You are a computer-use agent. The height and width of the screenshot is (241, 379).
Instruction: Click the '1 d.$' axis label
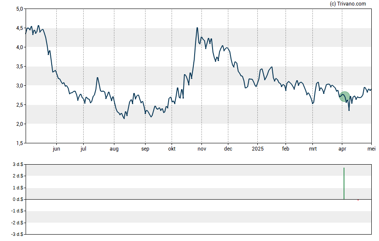point(18,188)
